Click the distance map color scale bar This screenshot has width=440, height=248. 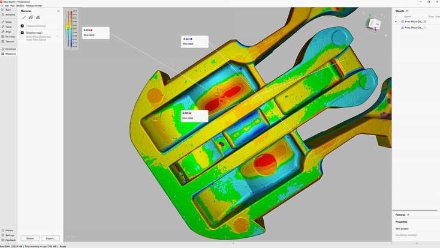click(71, 29)
